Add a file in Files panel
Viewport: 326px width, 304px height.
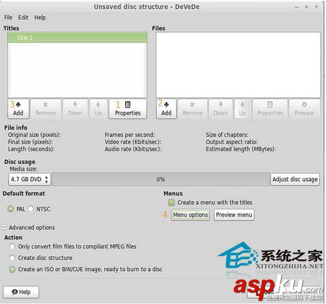pos(166,109)
